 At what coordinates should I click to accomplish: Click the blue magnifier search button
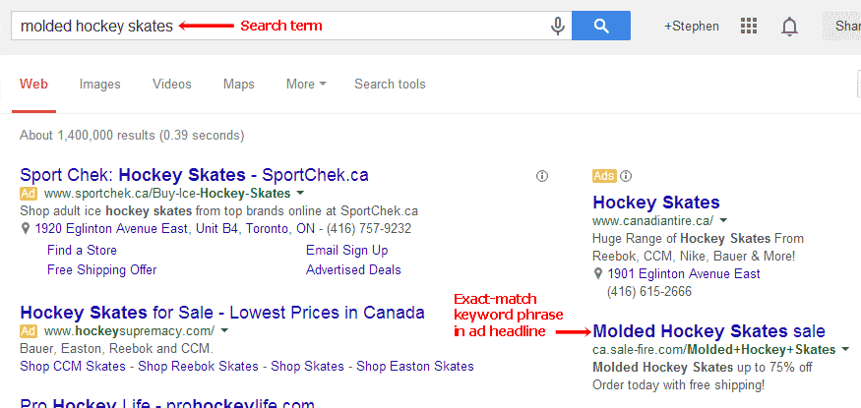tap(601, 26)
